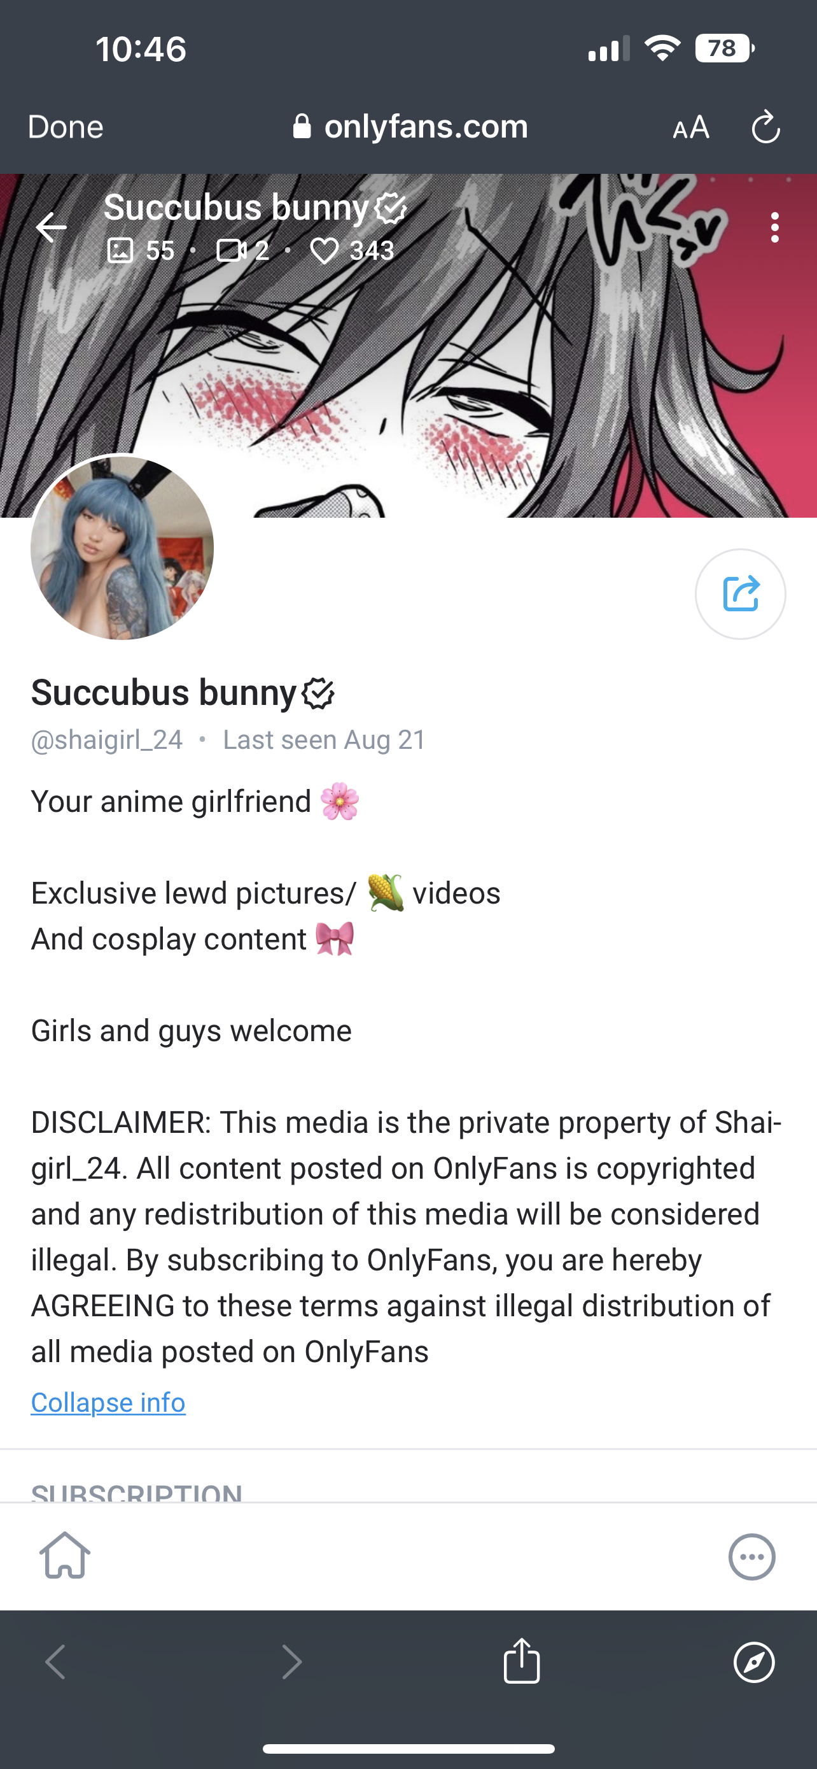Reload the page with the refresh icon
Image resolution: width=817 pixels, height=1769 pixels.
click(765, 127)
